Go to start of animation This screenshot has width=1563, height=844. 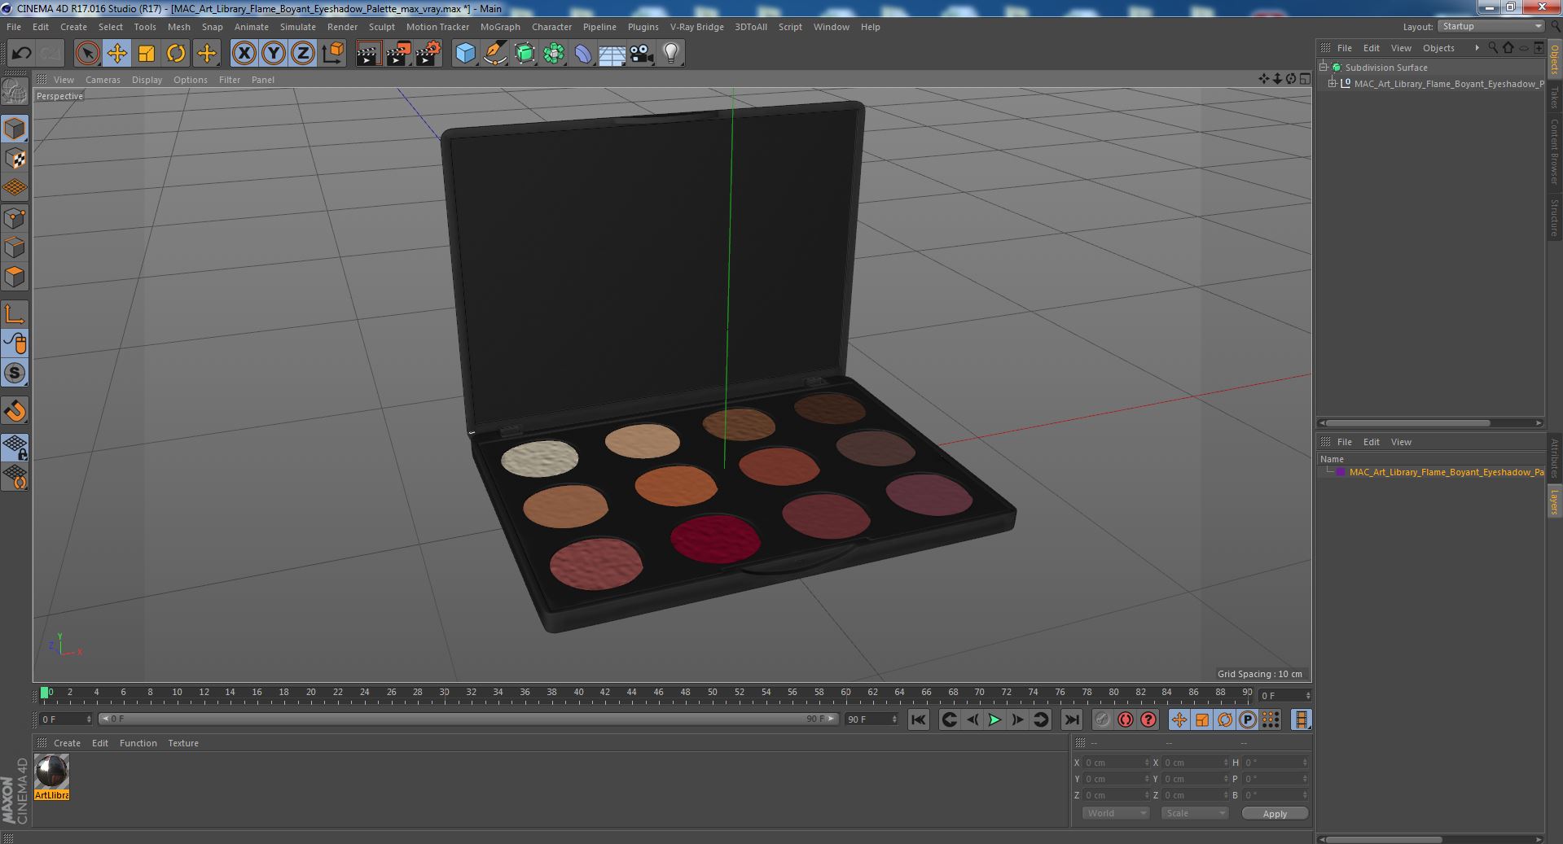[918, 719]
